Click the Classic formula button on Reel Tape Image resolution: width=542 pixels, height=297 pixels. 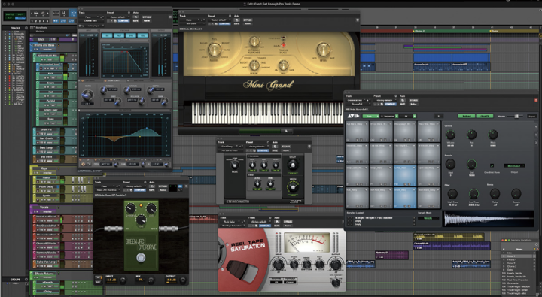click(290, 283)
